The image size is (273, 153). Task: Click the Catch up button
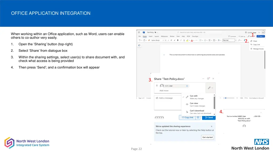click(x=242, y=36)
